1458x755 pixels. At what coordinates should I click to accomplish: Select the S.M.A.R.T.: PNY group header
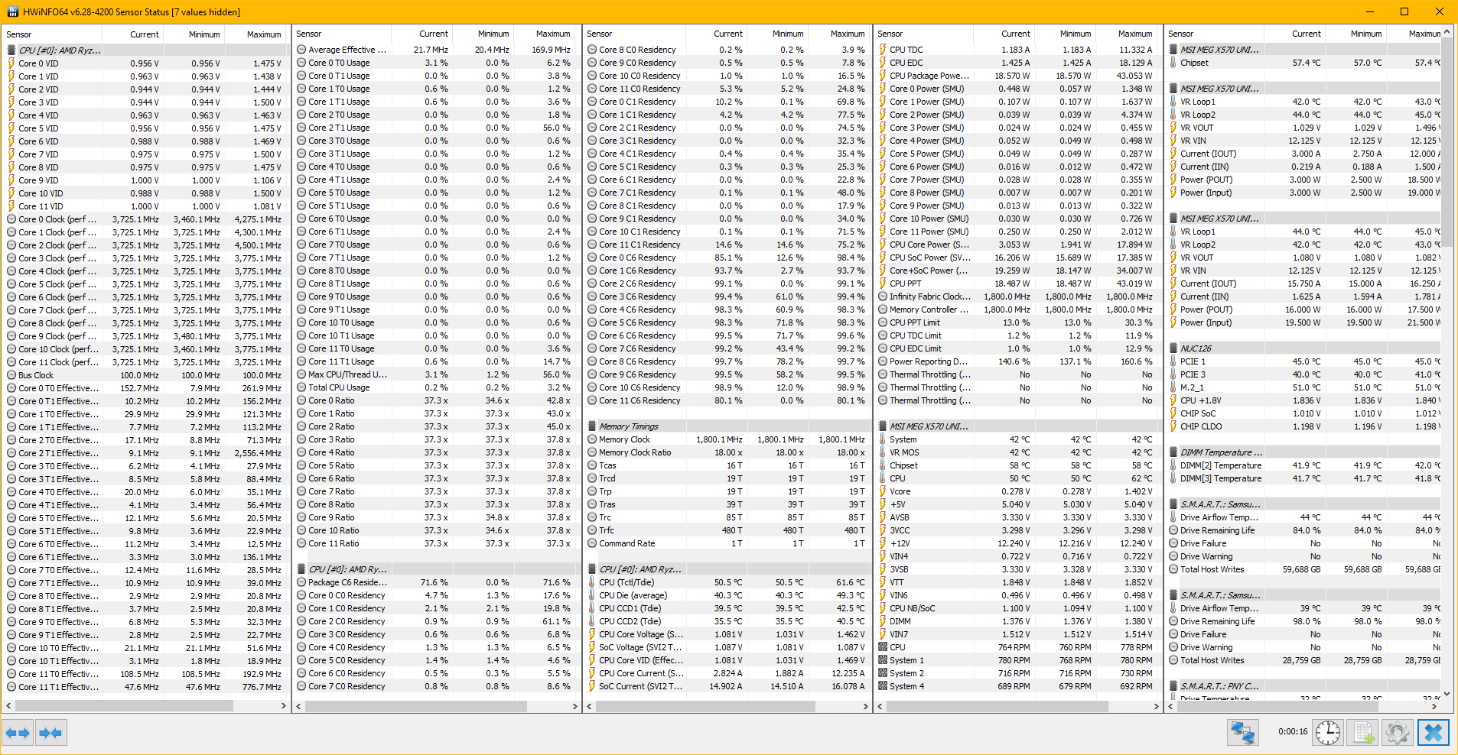(x=1304, y=686)
